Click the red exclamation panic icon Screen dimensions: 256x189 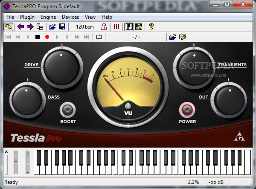[116, 26]
